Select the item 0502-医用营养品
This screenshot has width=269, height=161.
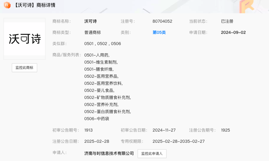[x=101, y=76]
